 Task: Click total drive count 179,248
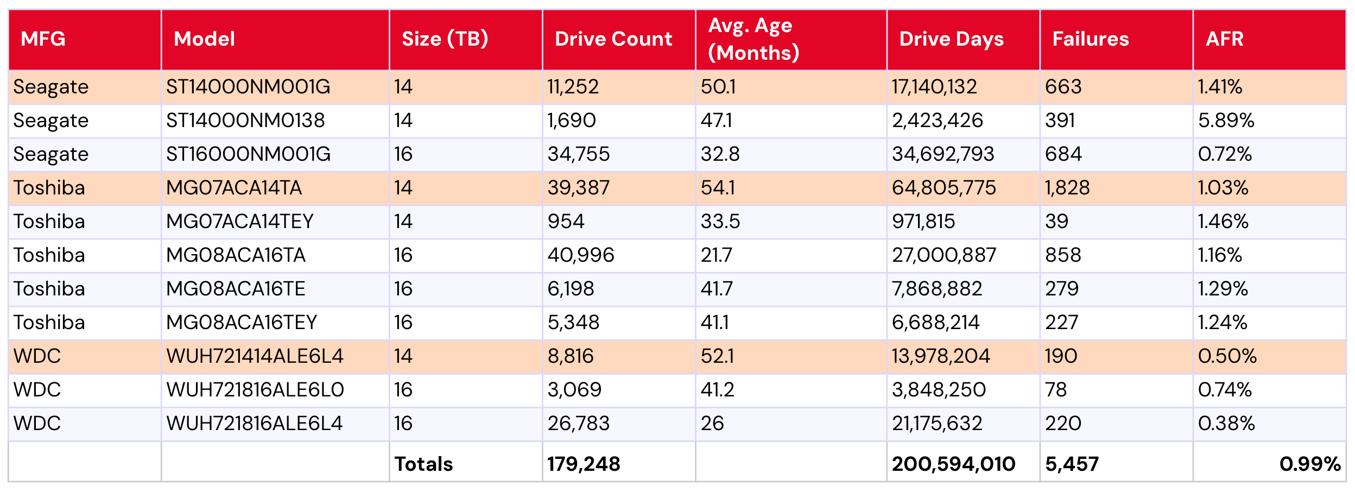[x=584, y=464]
